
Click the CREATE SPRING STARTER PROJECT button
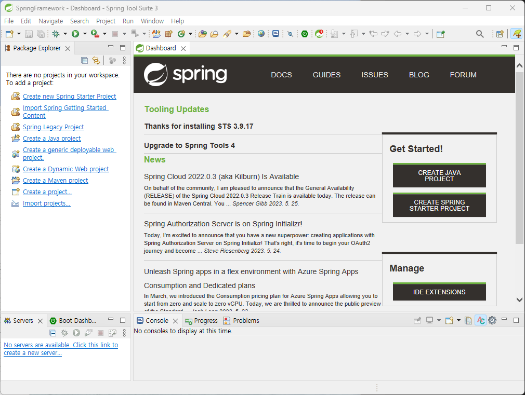point(439,205)
